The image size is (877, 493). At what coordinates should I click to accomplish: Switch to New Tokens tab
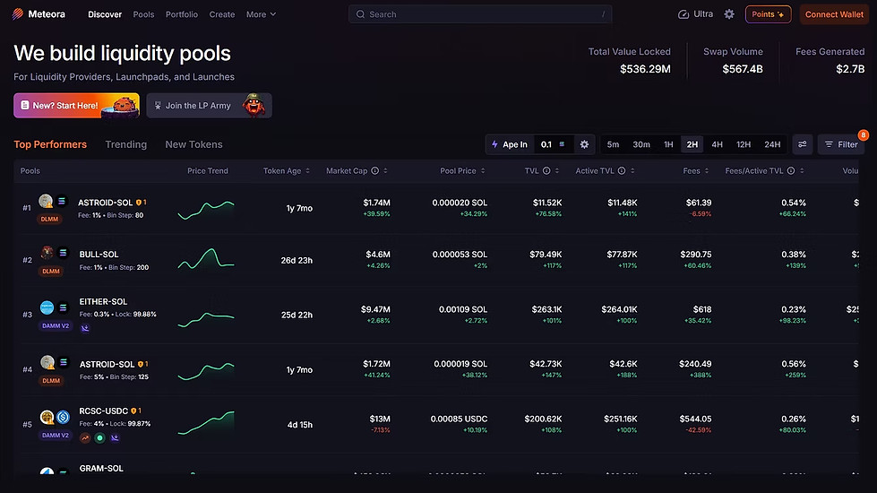(193, 144)
